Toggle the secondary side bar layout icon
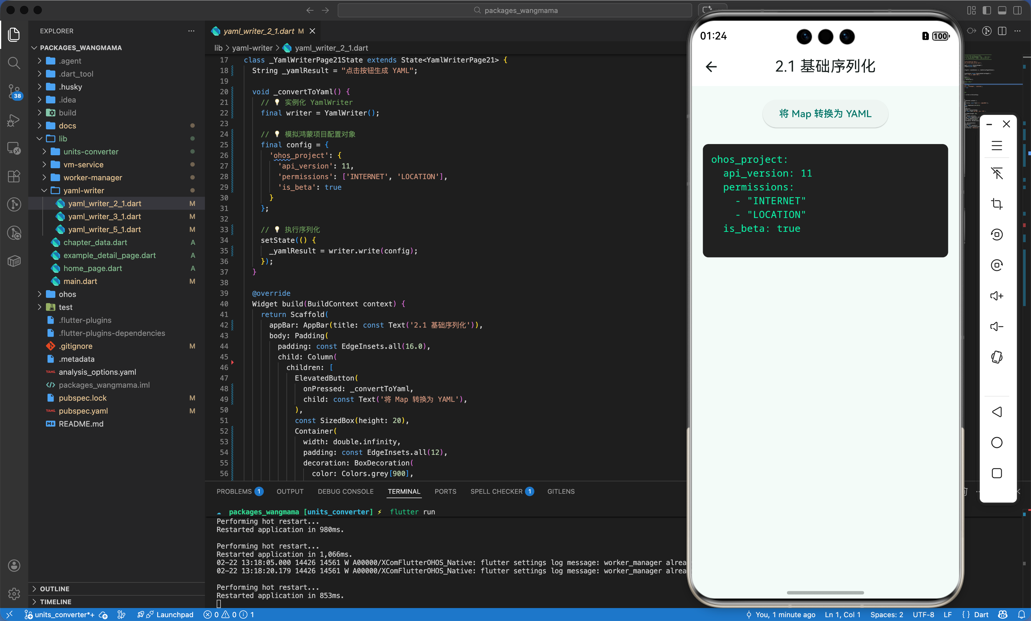This screenshot has height=621, width=1031. 1017,10
